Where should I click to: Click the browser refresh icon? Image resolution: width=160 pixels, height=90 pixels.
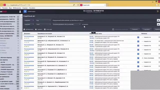[x=78, y=5]
